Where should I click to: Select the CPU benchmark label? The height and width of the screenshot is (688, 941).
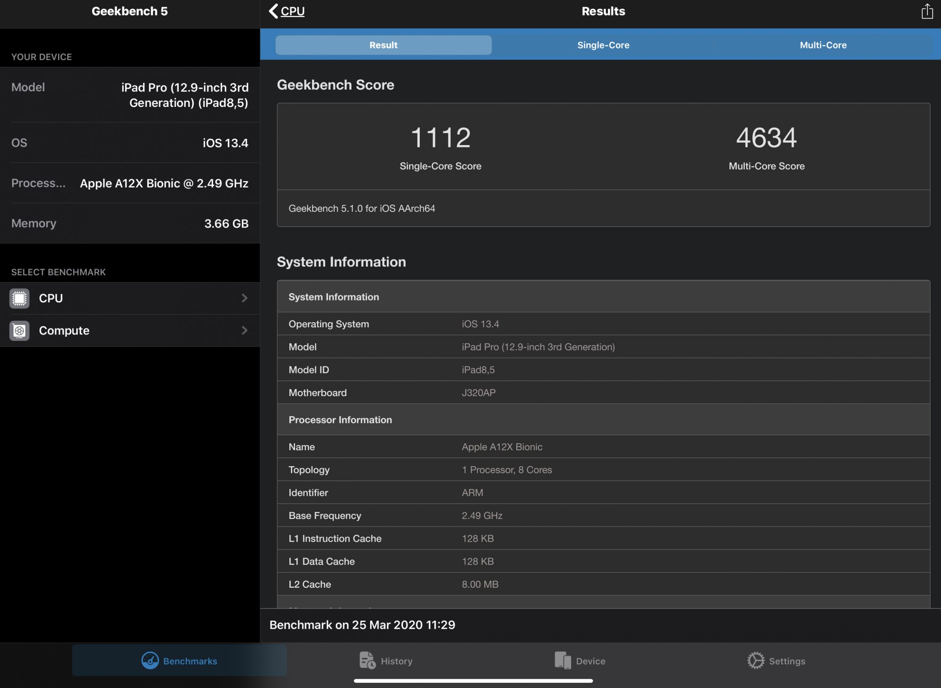(51, 298)
